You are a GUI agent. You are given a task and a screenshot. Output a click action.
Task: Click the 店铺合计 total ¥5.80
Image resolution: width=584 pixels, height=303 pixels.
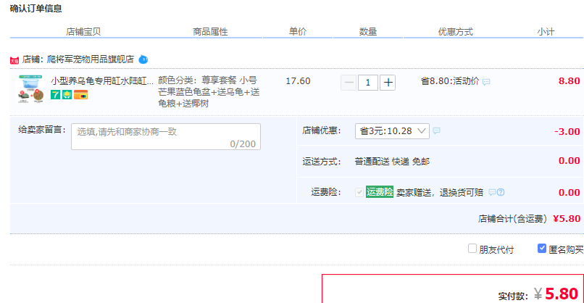click(567, 219)
